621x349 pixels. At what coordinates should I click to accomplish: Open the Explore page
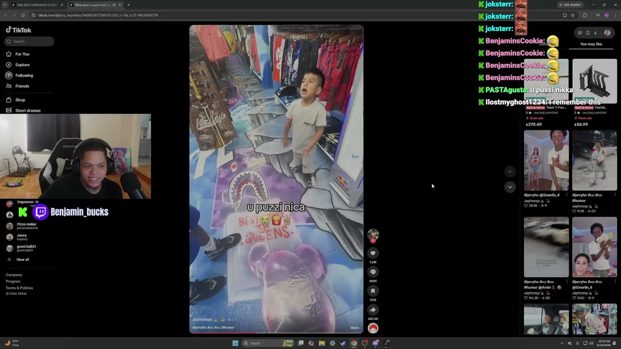pos(22,65)
